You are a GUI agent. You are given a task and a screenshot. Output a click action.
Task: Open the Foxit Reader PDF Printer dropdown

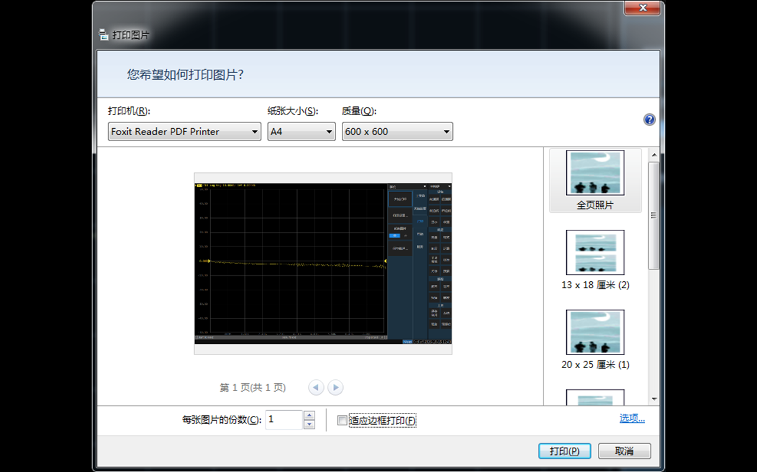click(185, 131)
